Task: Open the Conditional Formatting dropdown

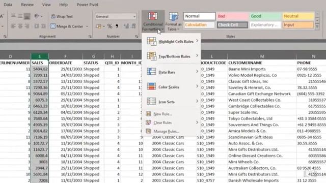Action: coord(153,21)
